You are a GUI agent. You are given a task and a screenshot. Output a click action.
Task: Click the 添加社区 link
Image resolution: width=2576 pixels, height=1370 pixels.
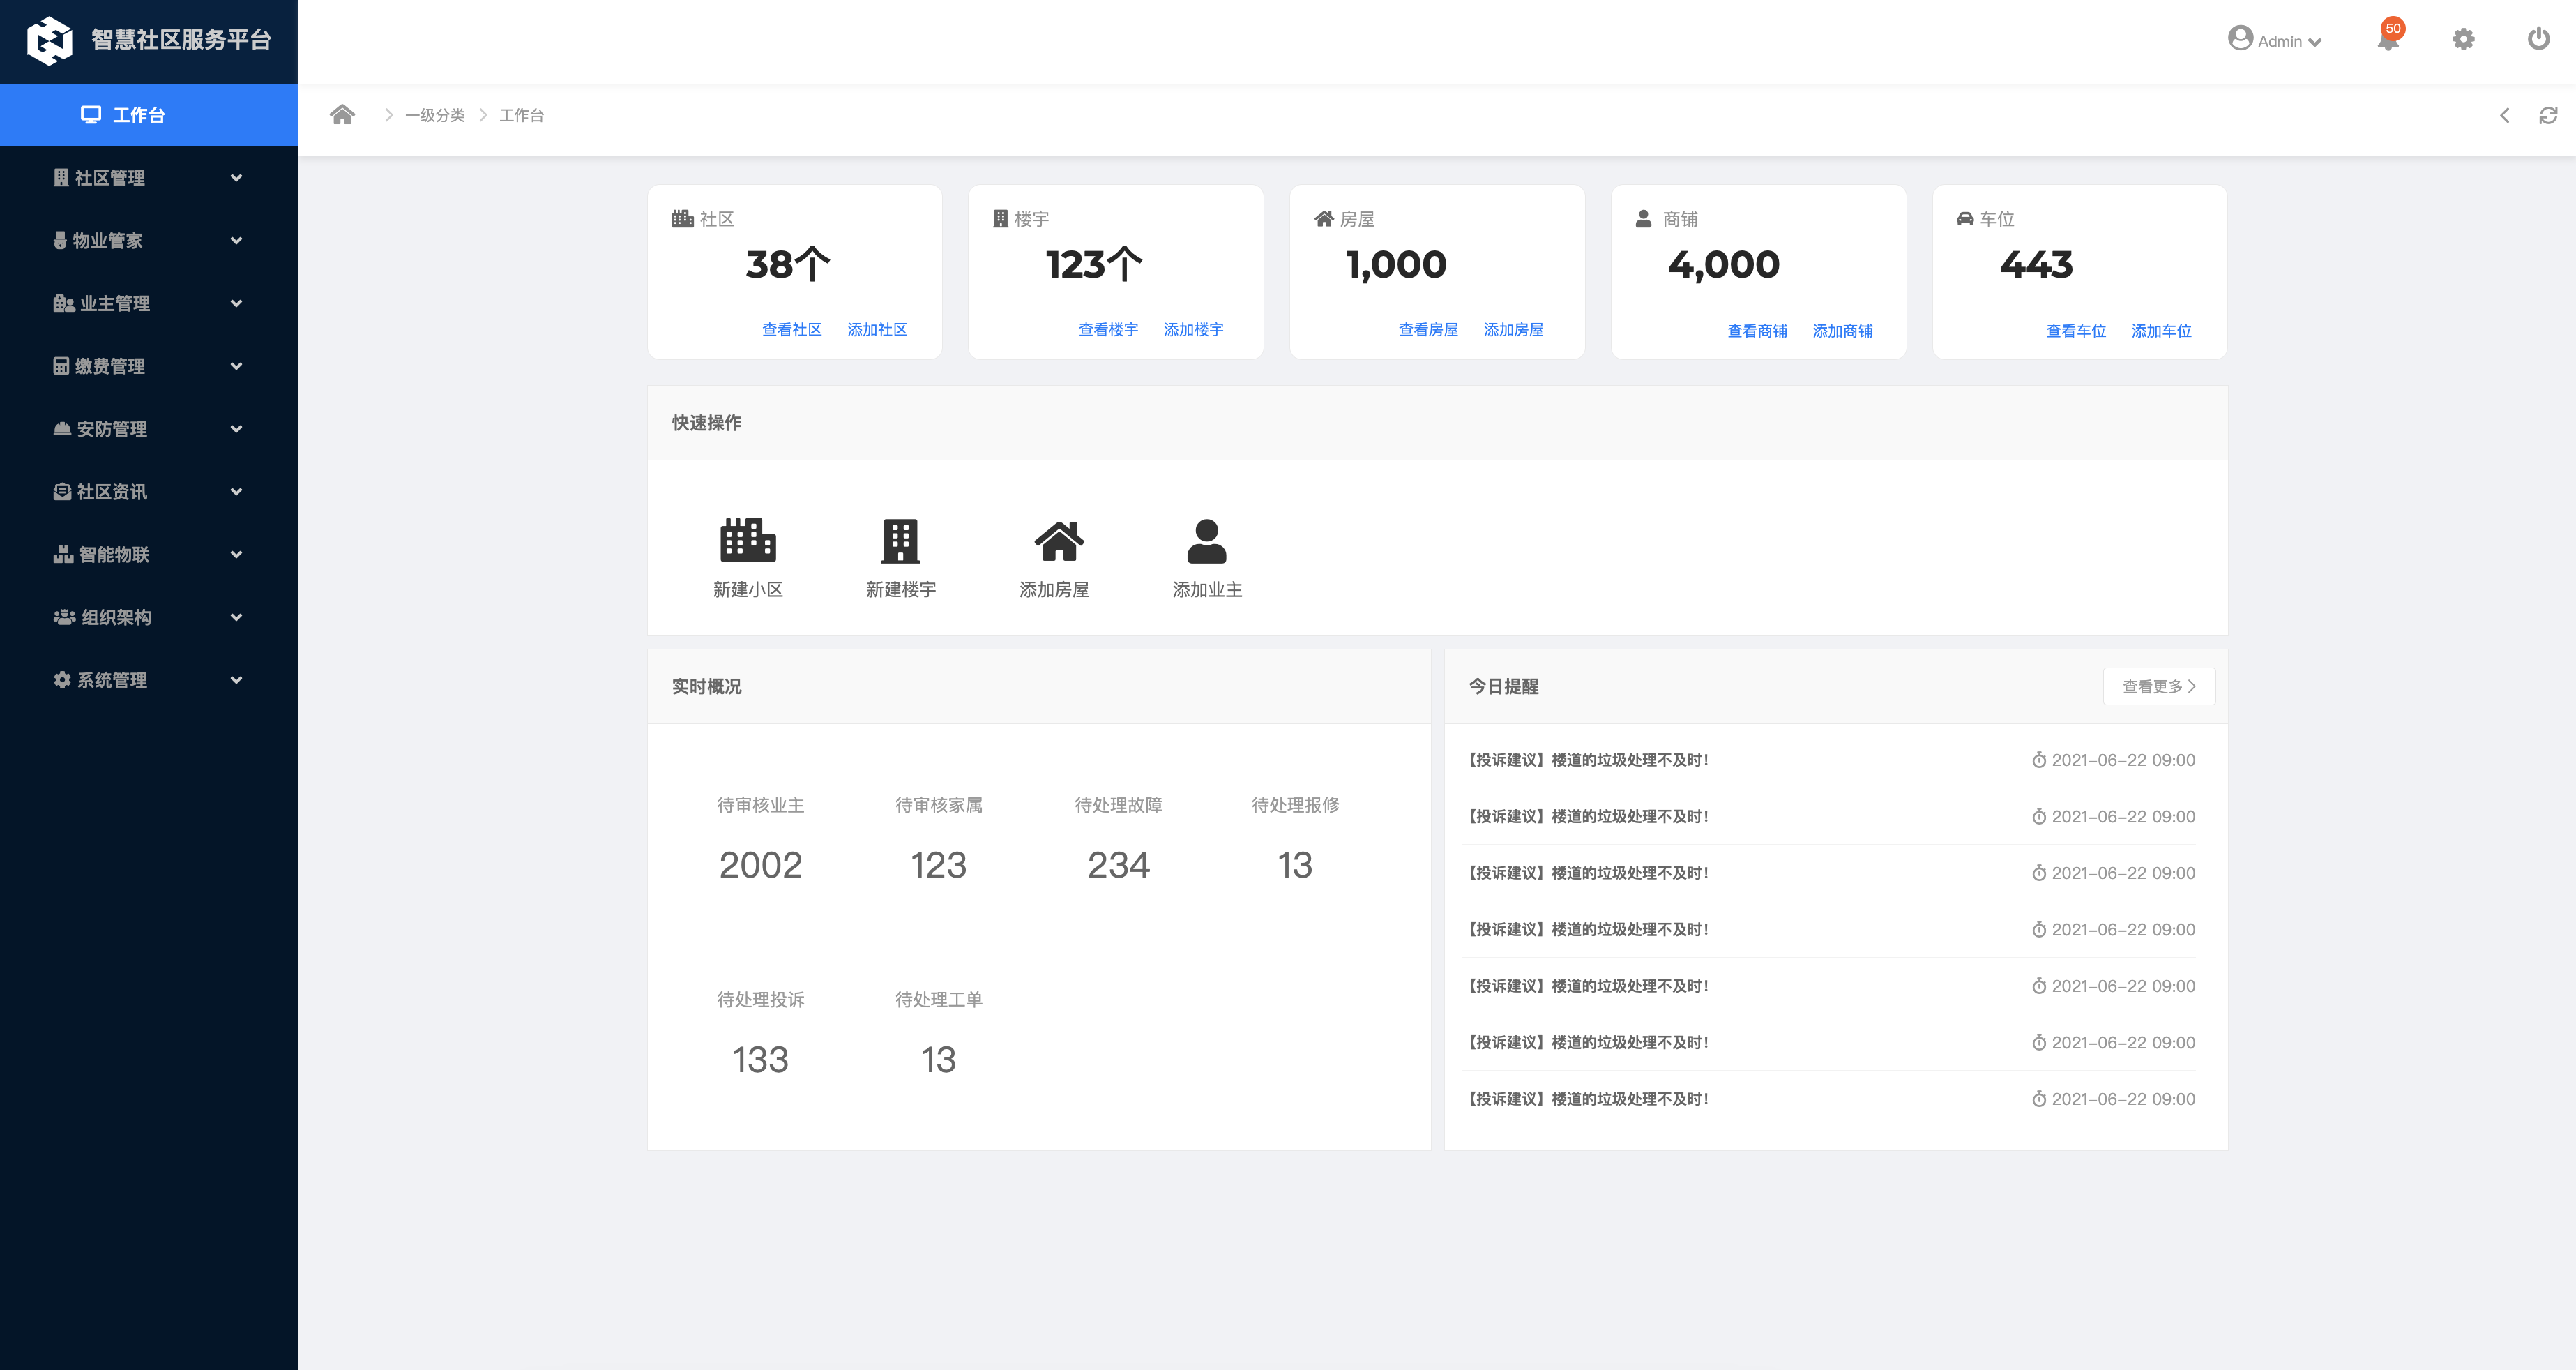tap(877, 329)
